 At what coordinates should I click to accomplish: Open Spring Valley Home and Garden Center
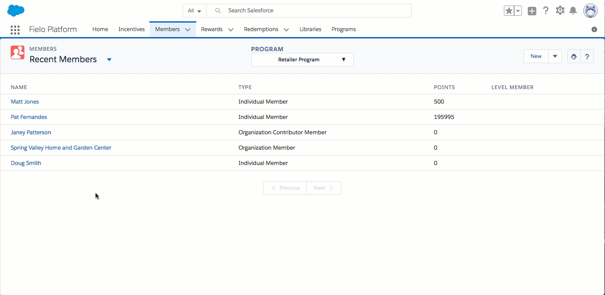coord(61,148)
